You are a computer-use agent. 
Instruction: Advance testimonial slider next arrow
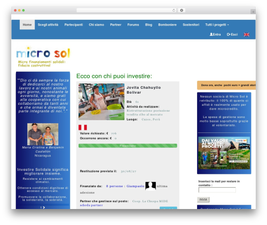tap(44, 207)
